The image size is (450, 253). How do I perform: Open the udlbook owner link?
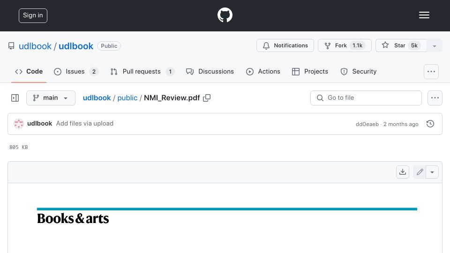(x=35, y=46)
